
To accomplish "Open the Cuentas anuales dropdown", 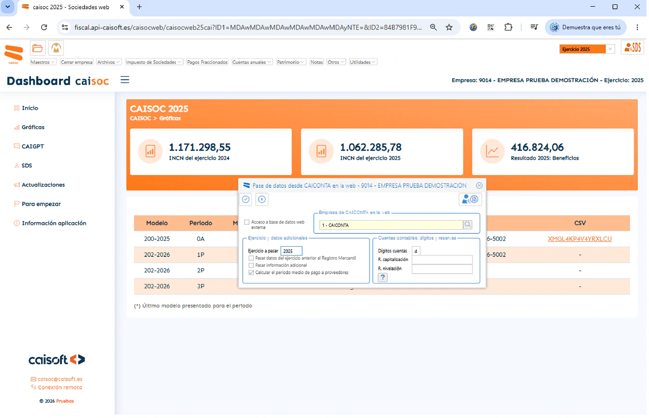I will click(x=252, y=62).
